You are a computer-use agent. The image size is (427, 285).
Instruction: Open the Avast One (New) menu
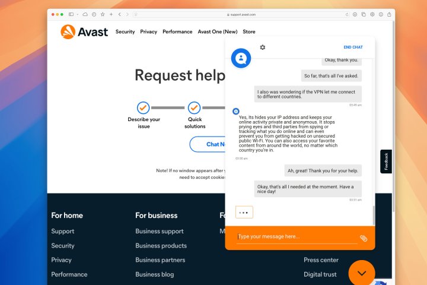click(217, 31)
